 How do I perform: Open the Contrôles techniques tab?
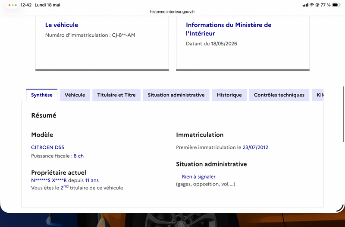(x=279, y=95)
